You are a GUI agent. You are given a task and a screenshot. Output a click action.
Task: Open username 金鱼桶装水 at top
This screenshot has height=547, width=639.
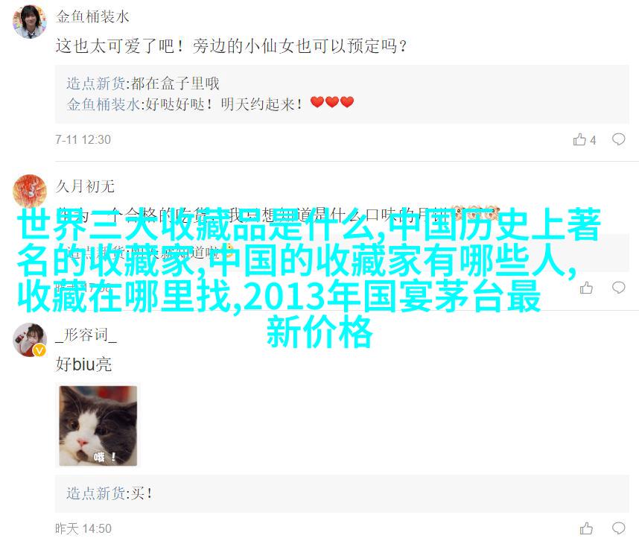92,16
